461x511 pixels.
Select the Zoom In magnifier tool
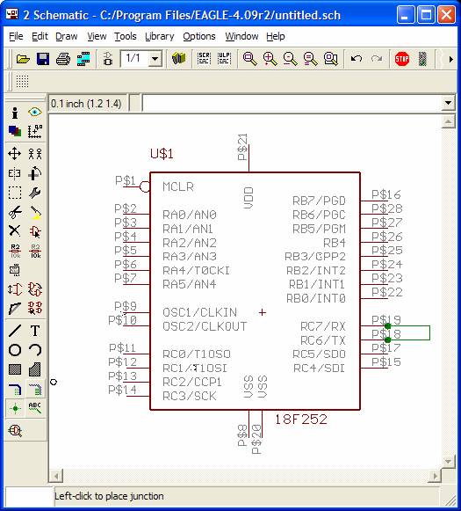[x=270, y=59]
